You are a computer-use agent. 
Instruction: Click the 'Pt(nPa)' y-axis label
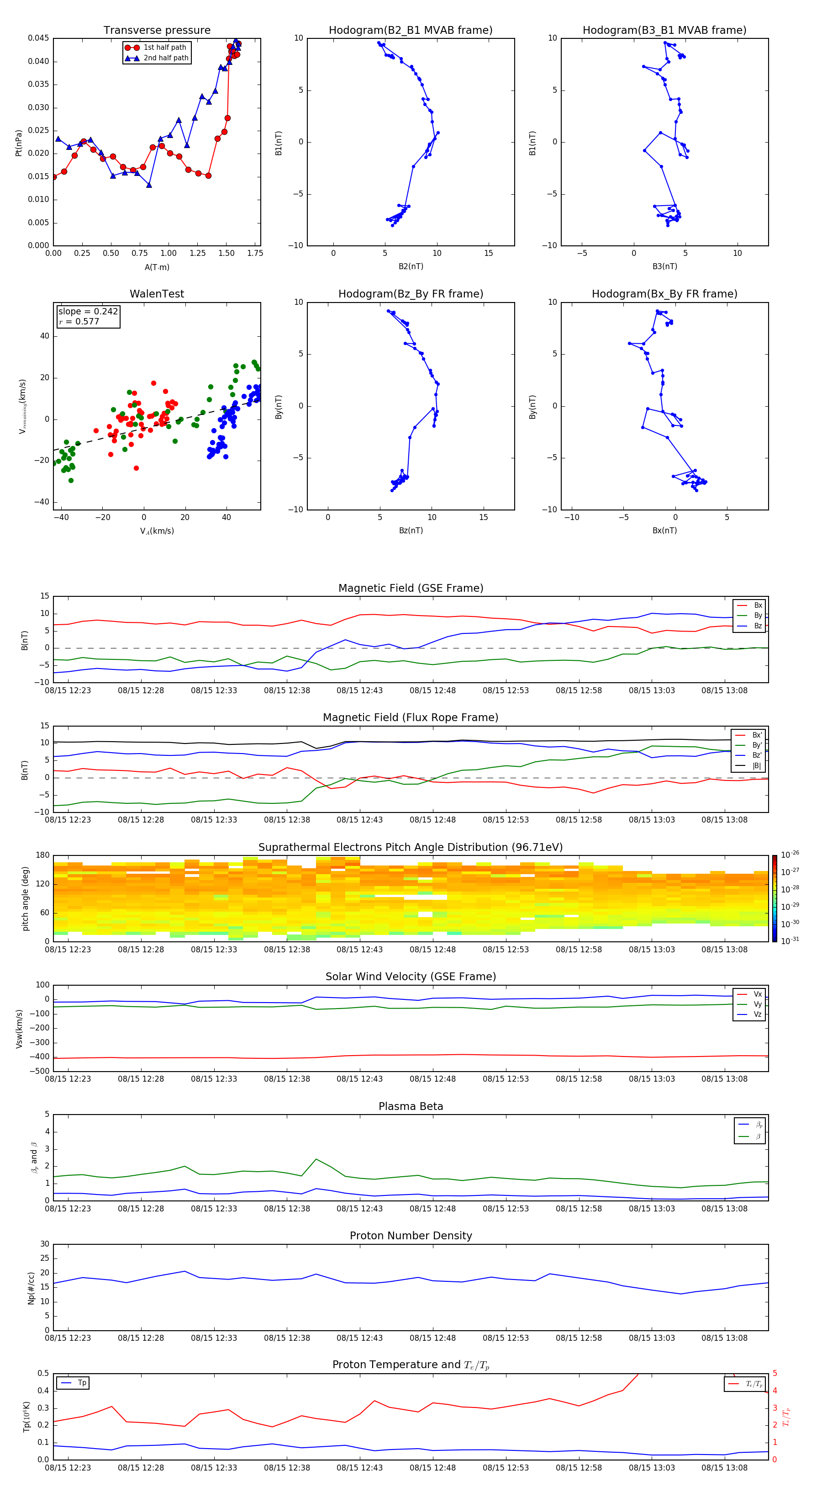pyautogui.click(x=19, y=143)
